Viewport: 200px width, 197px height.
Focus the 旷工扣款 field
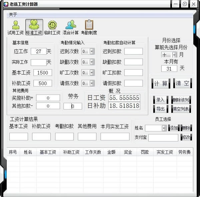[x=134, y=73]
